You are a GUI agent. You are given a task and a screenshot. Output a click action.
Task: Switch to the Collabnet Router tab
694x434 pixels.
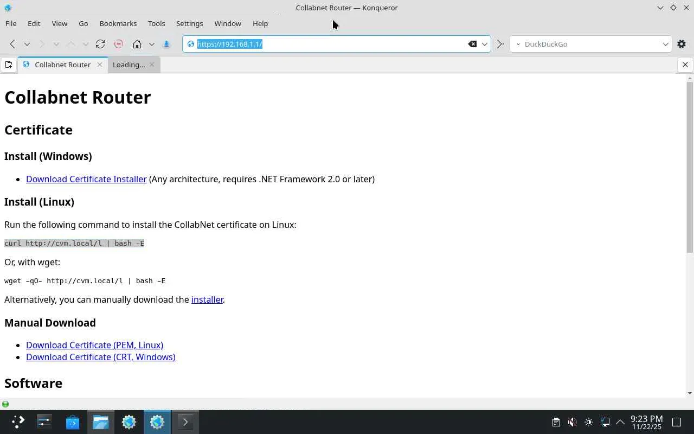coord(62,65)
